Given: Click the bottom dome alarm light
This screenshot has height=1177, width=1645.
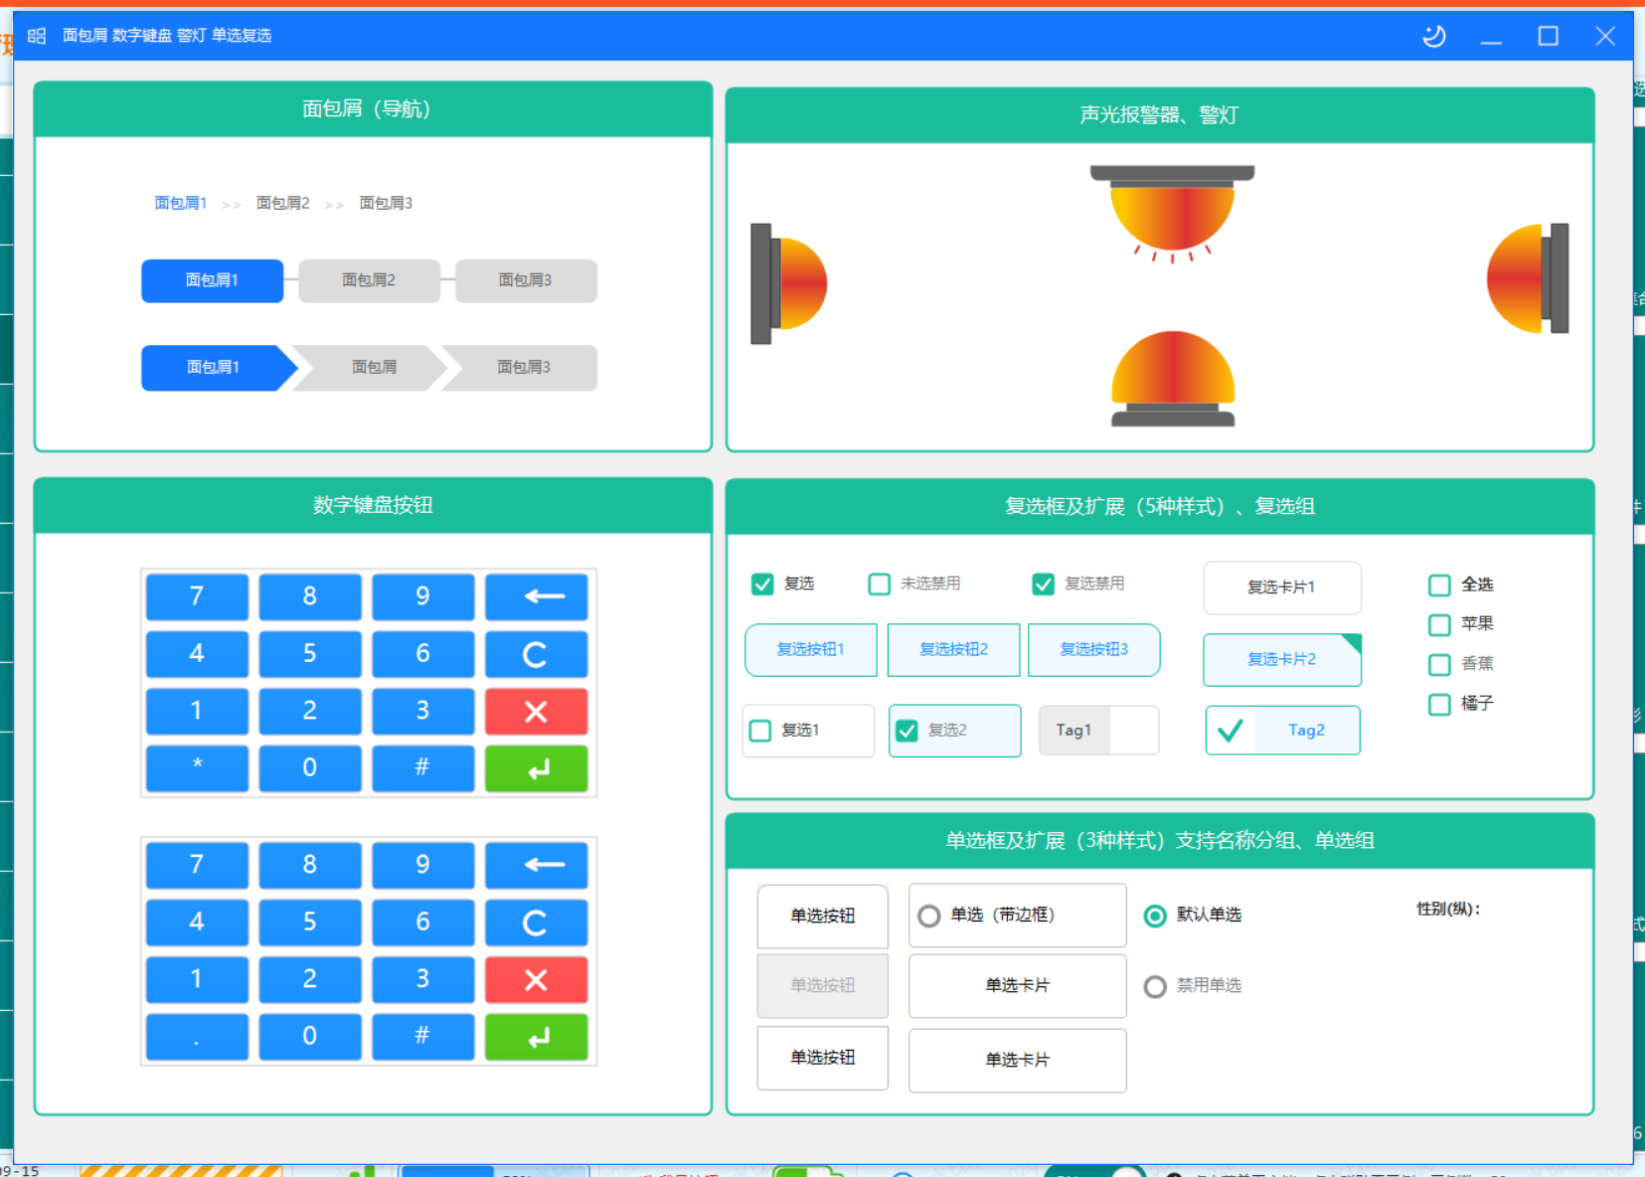Looking at the screenshot, I should coord(1173,379).
